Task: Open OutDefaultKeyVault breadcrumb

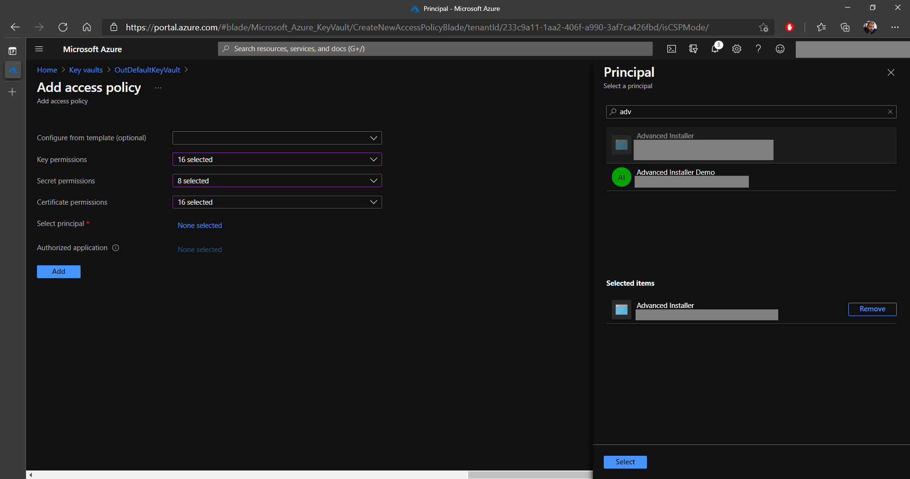Action: point(147,70)
